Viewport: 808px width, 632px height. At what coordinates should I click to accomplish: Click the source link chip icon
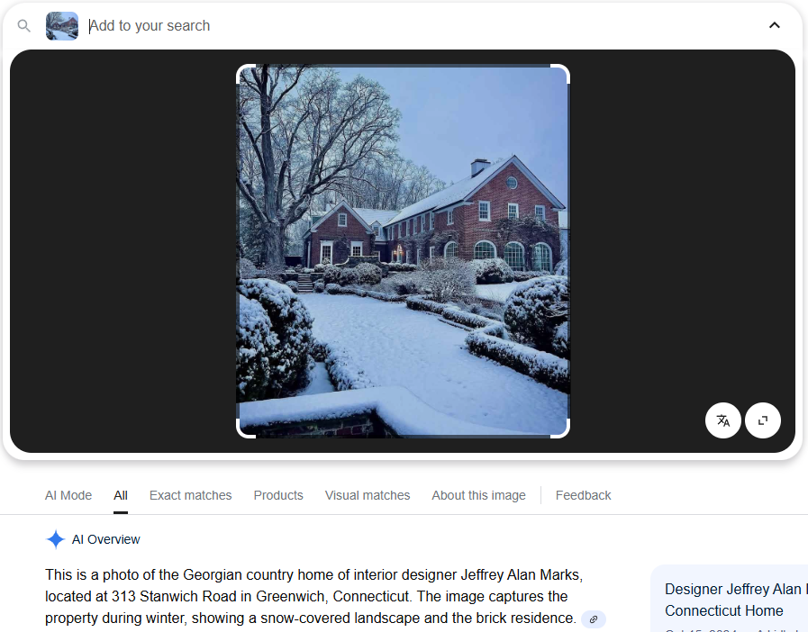(x=593, y=619)
